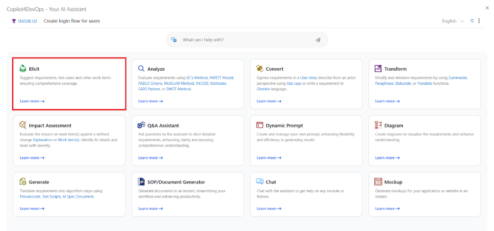Open the AI Spec Document link
This screenshot has width=494, height=231.
[x=78, y=196]
